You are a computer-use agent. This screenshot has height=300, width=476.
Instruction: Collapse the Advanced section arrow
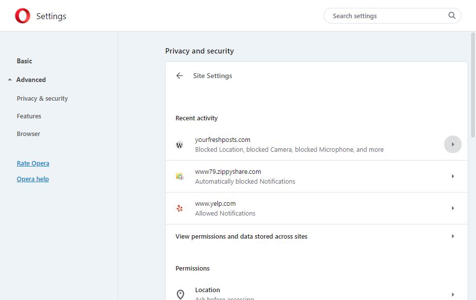click(x=10, y=80)
